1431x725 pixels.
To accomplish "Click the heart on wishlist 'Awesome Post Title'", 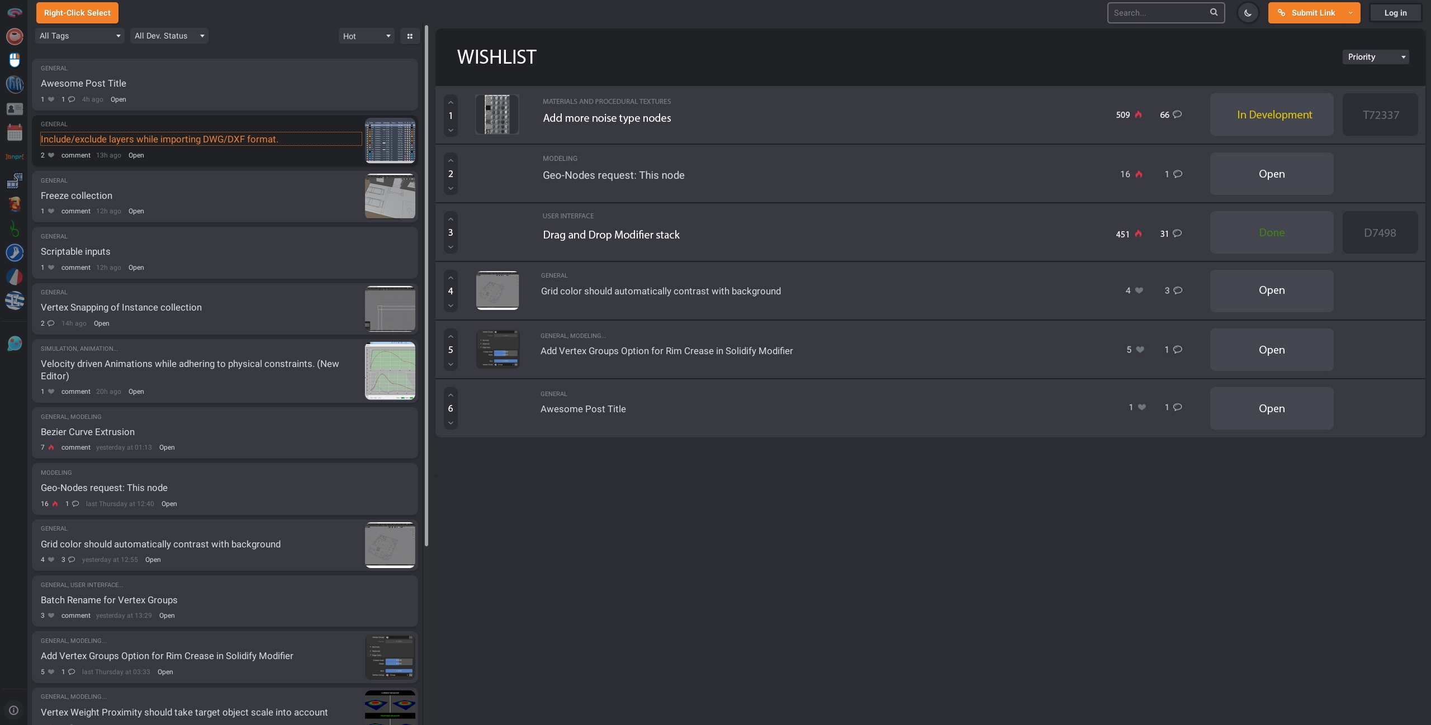I will point(1142,407).
